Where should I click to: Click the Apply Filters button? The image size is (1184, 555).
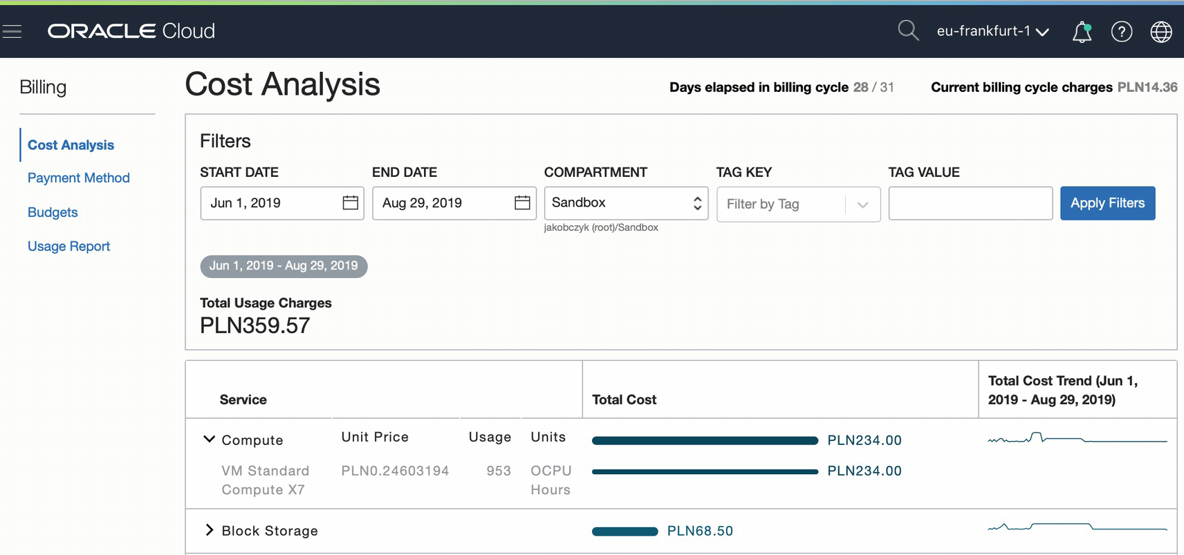pos(1107,203)
